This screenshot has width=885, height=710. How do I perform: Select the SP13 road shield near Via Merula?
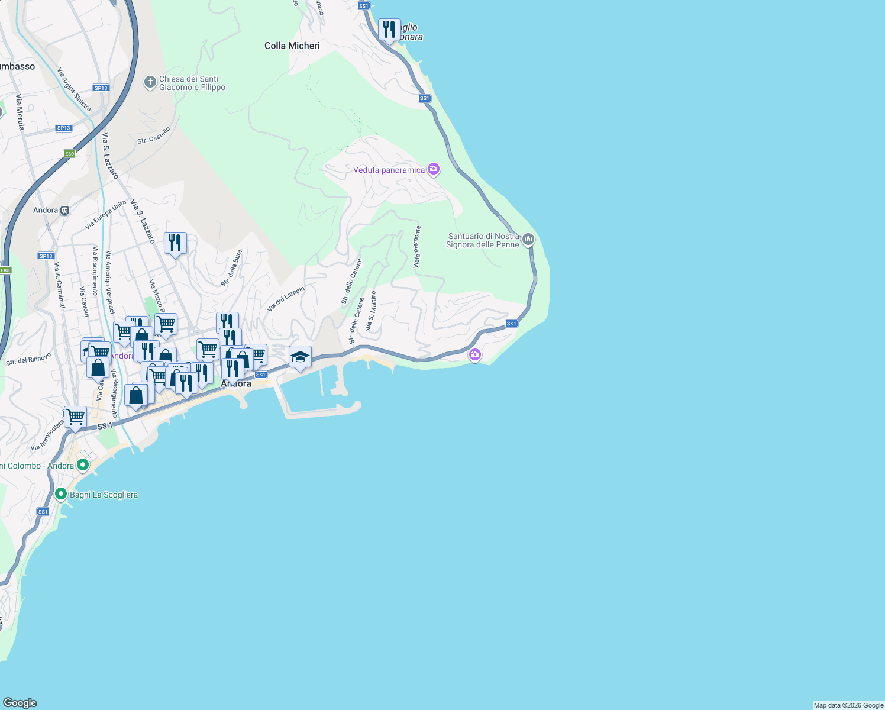coord(63,128)
